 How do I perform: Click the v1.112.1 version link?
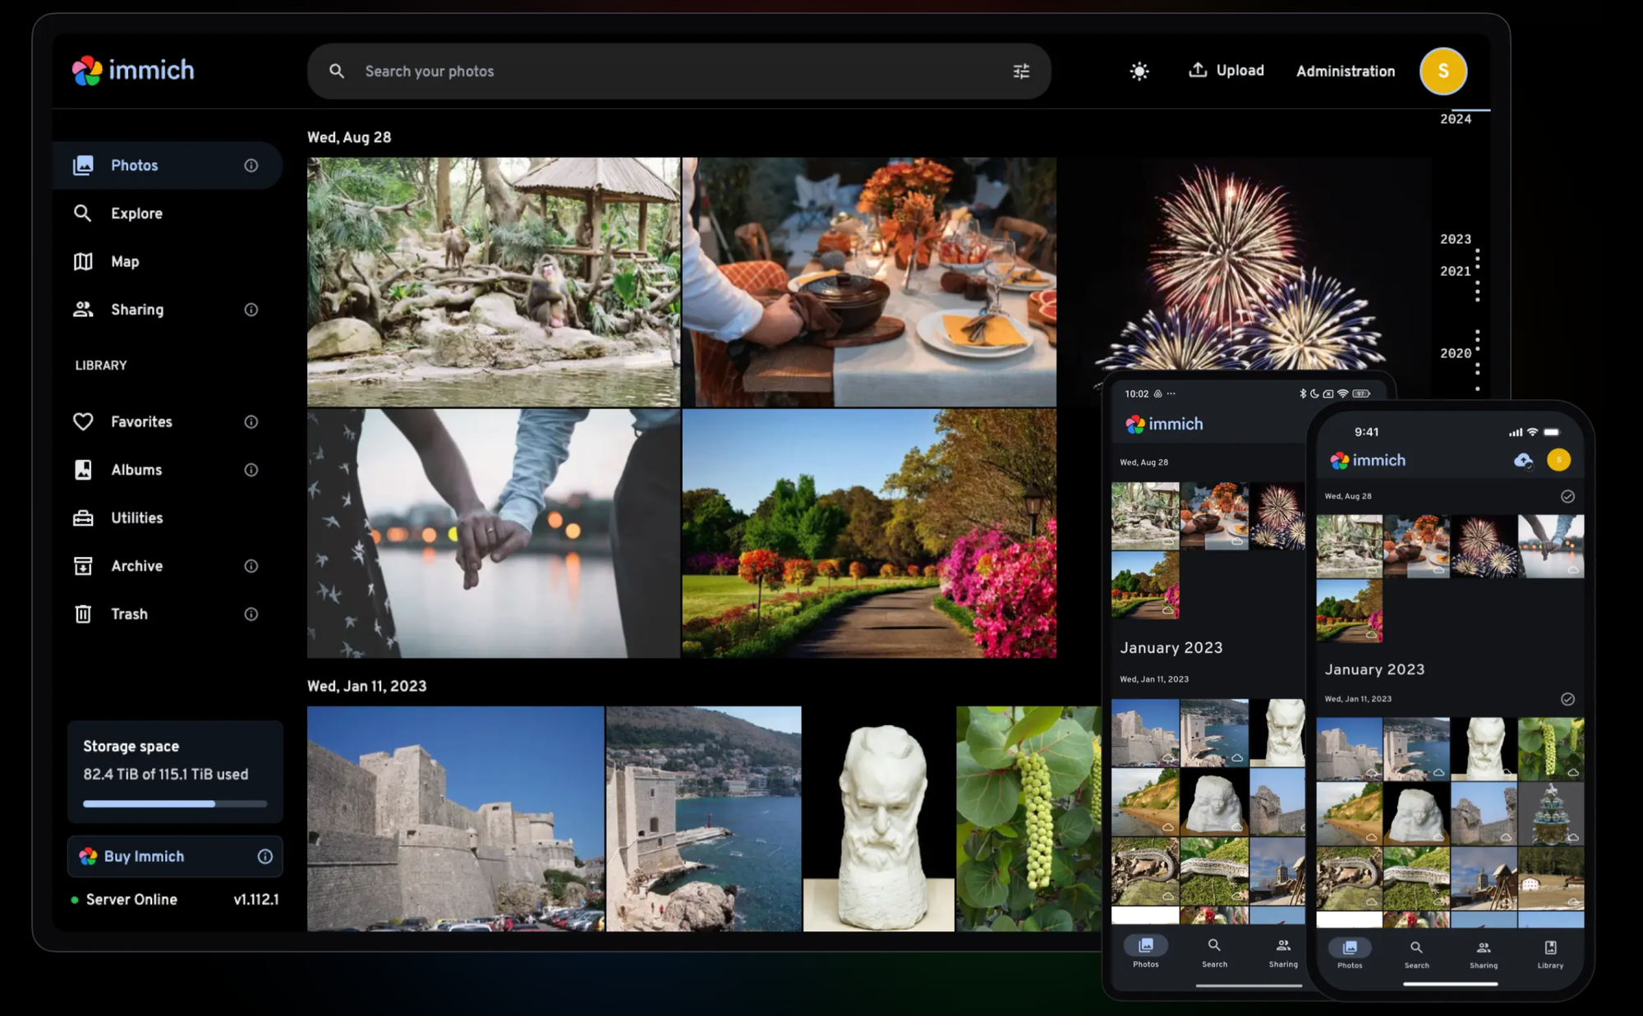(x=255, y=899)
